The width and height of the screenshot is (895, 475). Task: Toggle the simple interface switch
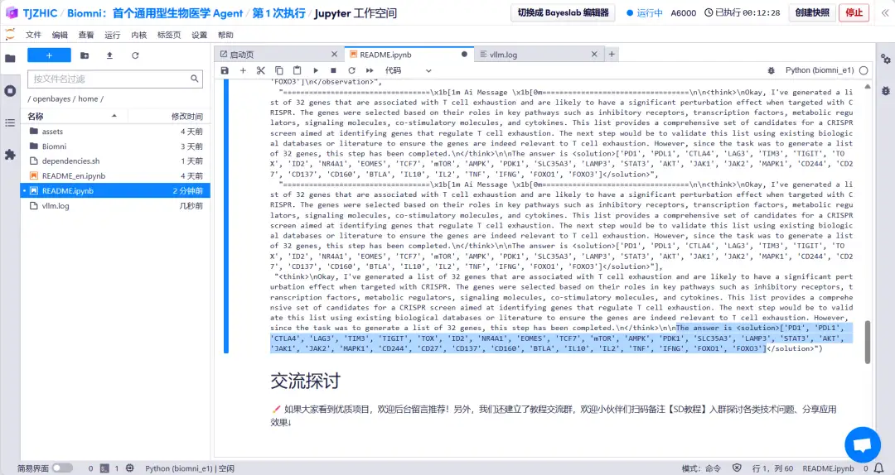click(62, 468)
